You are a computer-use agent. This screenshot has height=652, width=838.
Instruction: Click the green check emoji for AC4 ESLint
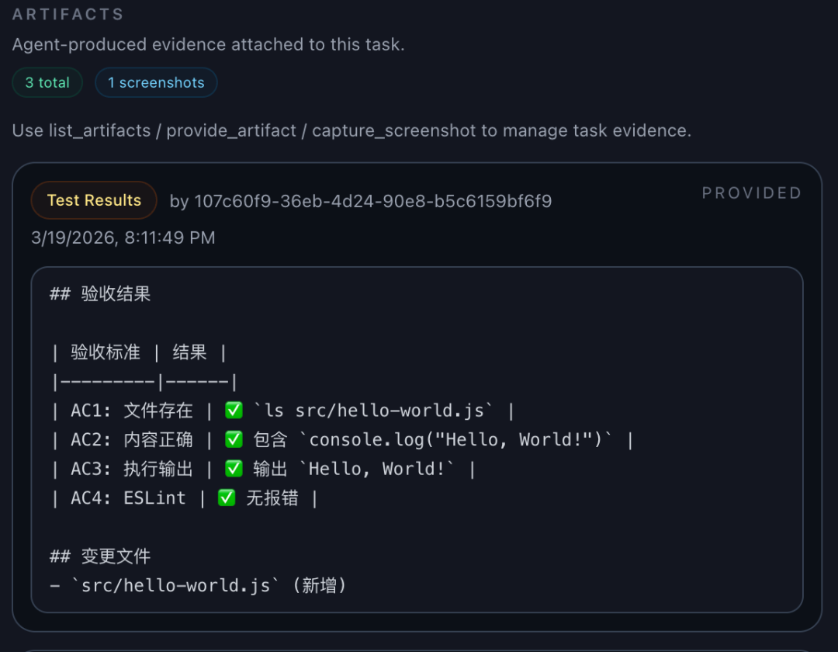(x=227, y=498)
